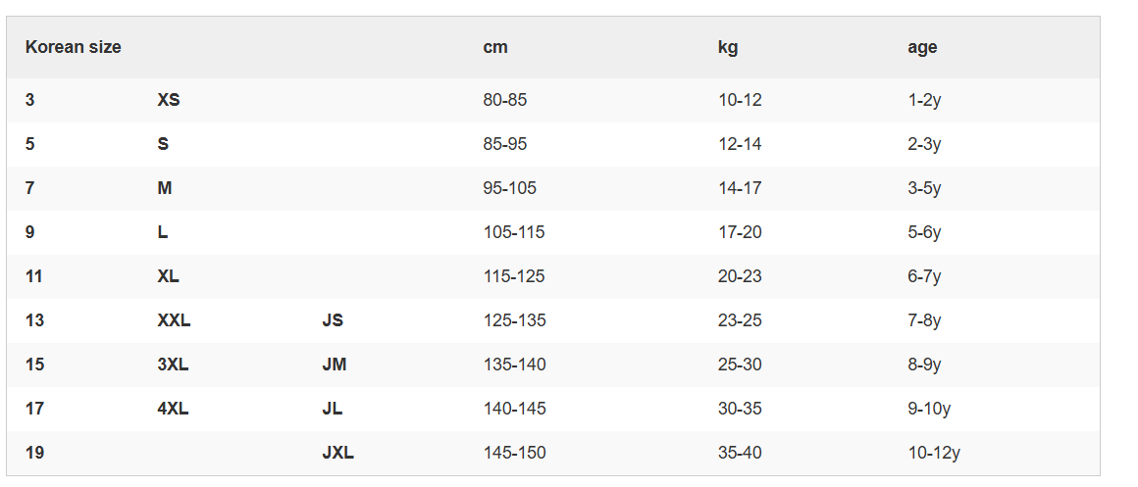Click the JS junior size cell
The width and height of the screenshot is (1138, 487).
(333, 320)
